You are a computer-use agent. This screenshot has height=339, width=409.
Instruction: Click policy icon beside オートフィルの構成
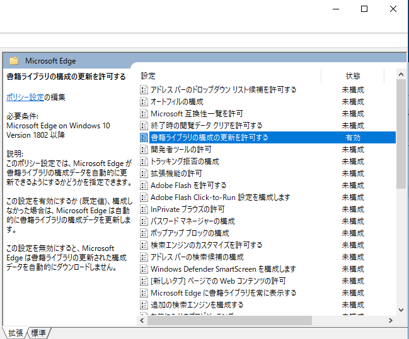click(144, 102)
